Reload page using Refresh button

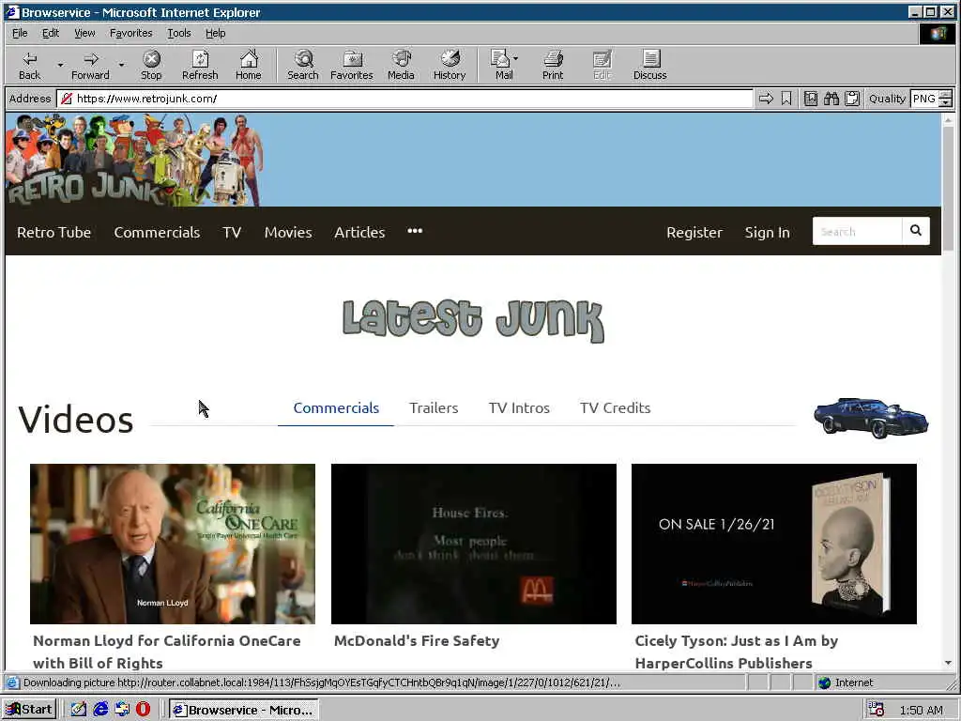pos(200,65)
